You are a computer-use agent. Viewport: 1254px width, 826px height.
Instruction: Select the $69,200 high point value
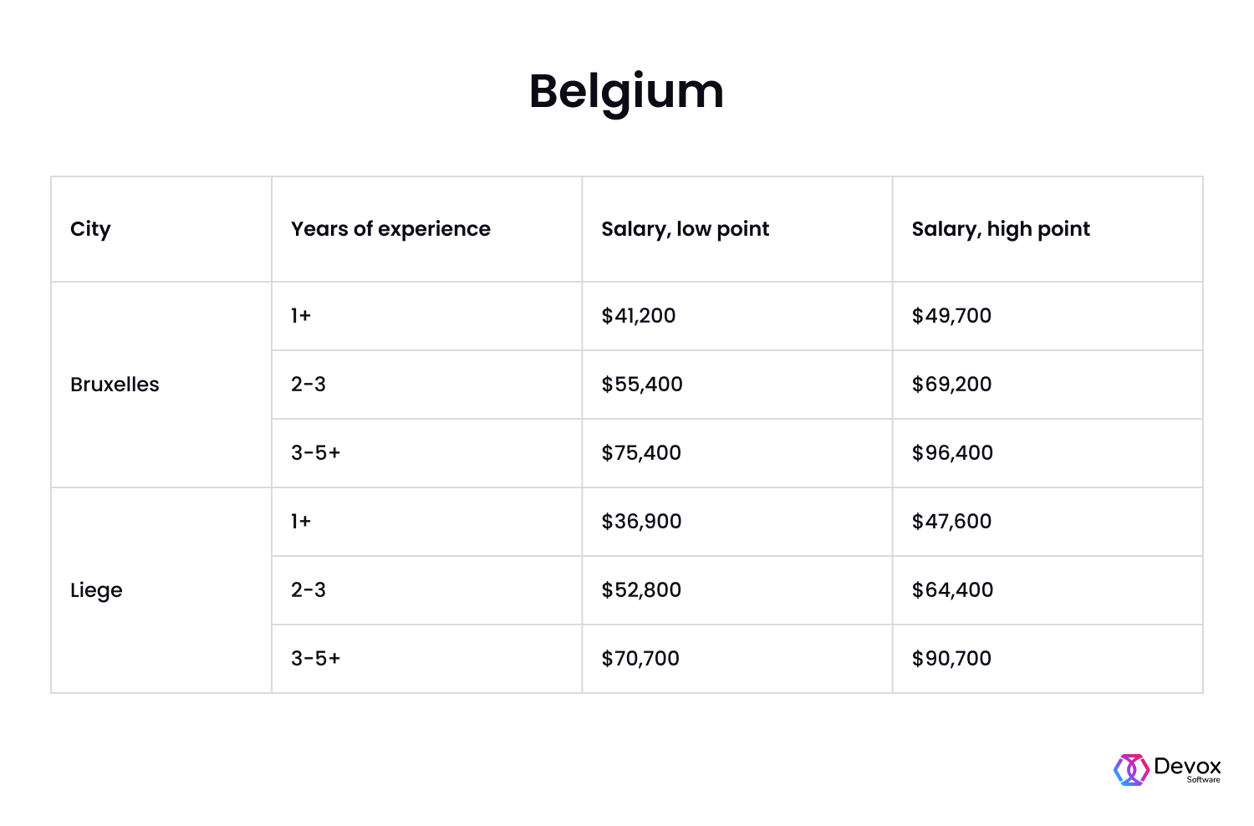[951, 385]
